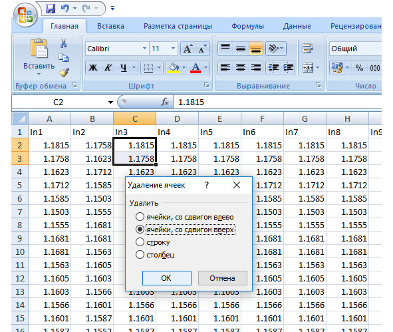The height and width of the screenshot is (332, 393).
Task: Click the Increase Font Size icon
Action: coord(188,49)
